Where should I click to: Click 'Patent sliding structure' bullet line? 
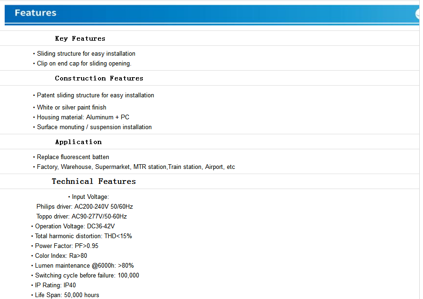tap(95, 95)
